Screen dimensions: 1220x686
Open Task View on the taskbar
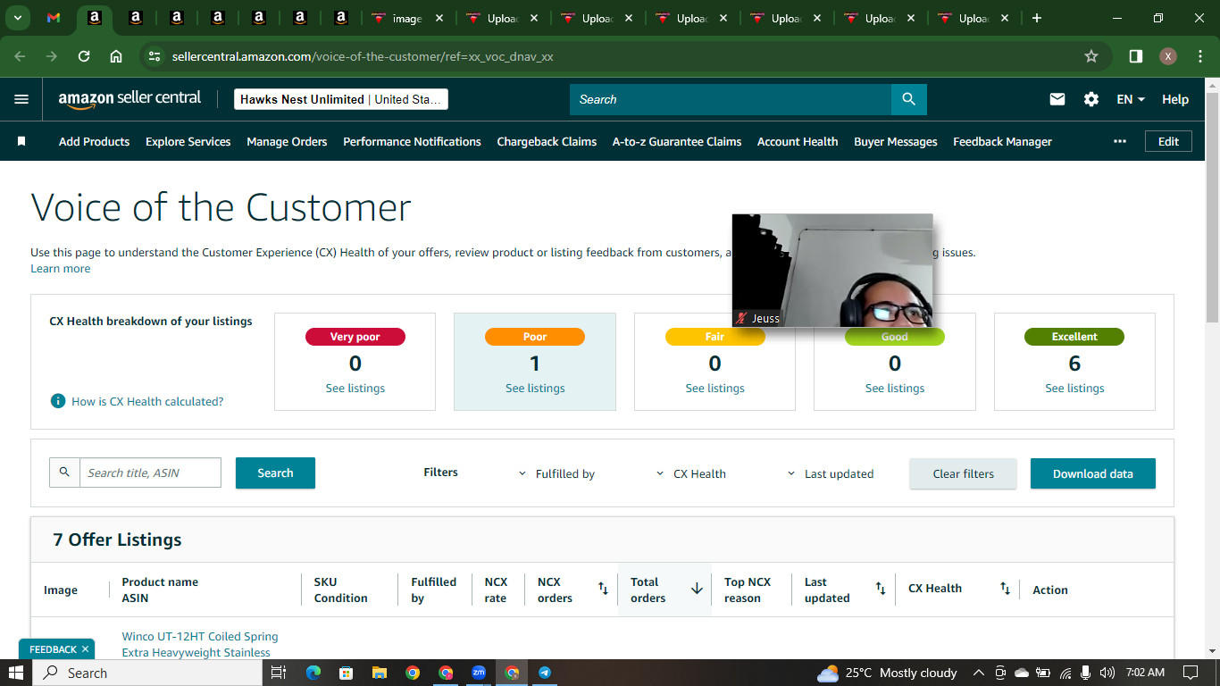click(278, 673)
